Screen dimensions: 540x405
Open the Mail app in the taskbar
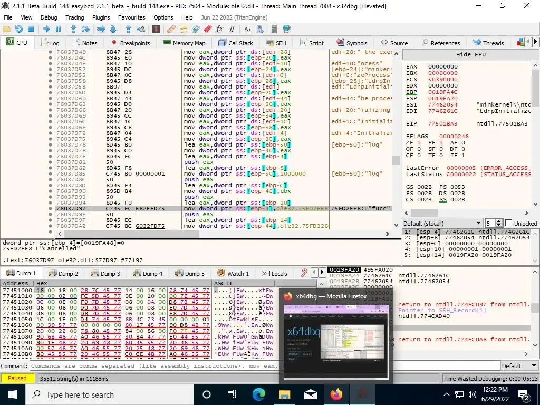(x=310, y=394)
